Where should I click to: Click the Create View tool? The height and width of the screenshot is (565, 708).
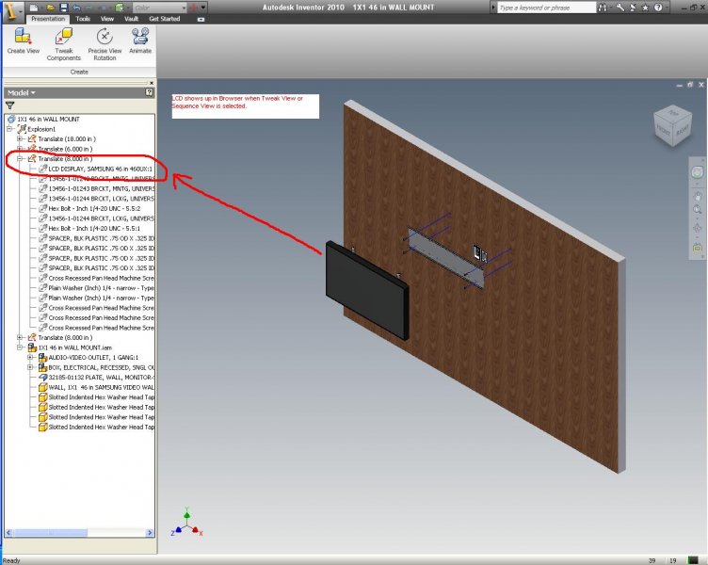coord(25,42)
